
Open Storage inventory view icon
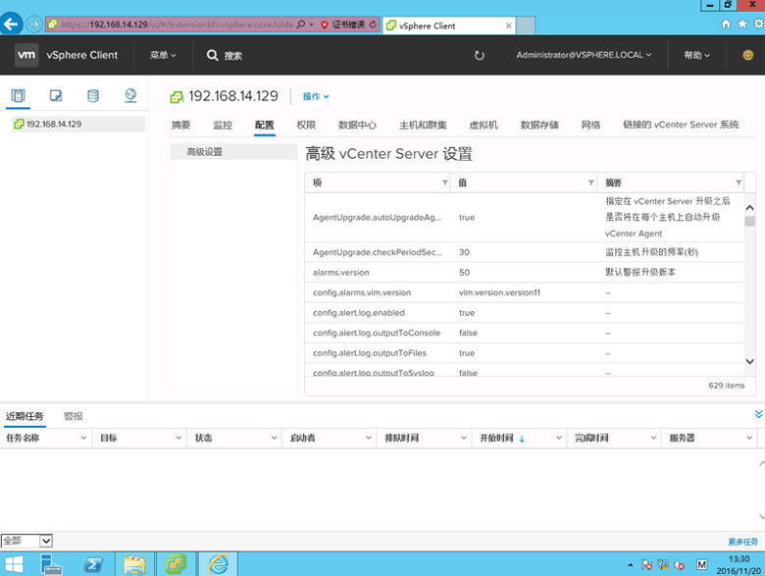(93, 96)
